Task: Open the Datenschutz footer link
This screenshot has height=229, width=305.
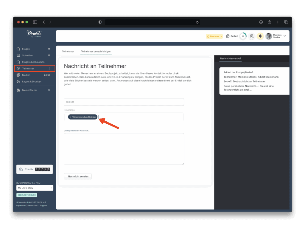Action: [x=33, y=205]
